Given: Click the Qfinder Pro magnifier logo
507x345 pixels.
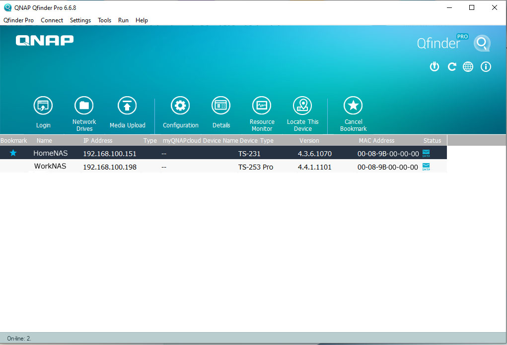Looking at the screenshot, I should (482, 43).
